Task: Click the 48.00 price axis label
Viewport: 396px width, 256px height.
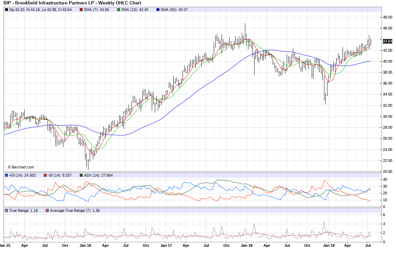Action: coord(388,17)
